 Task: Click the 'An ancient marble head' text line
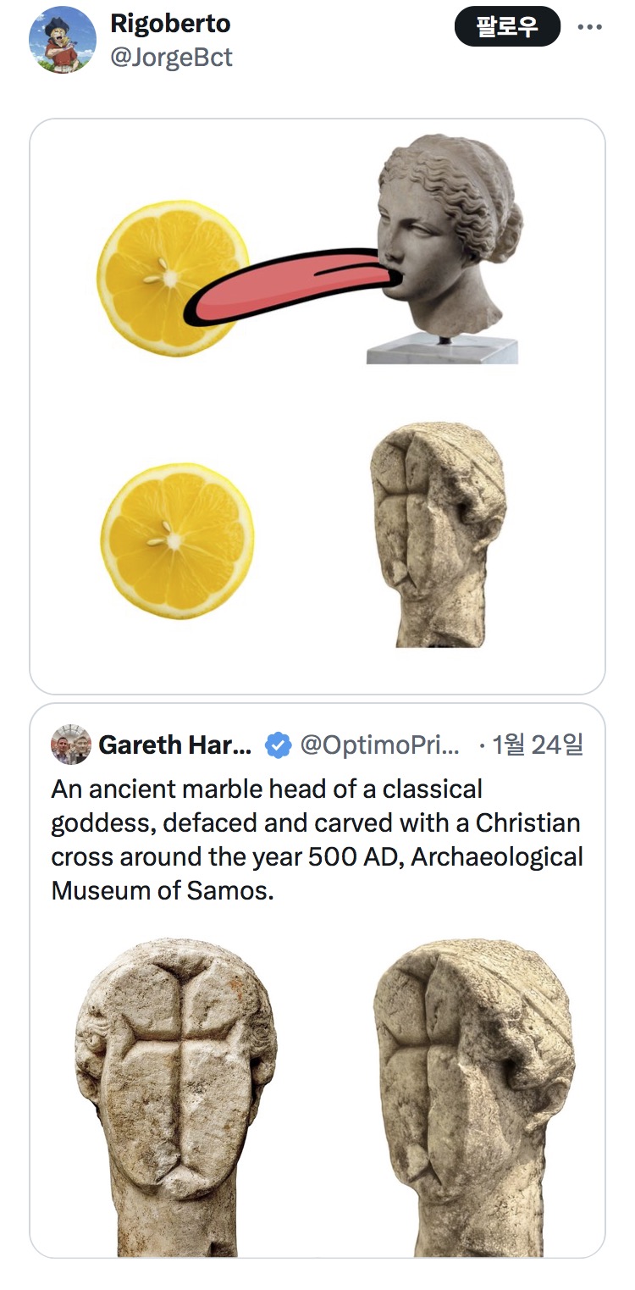[x=267, y=789]
